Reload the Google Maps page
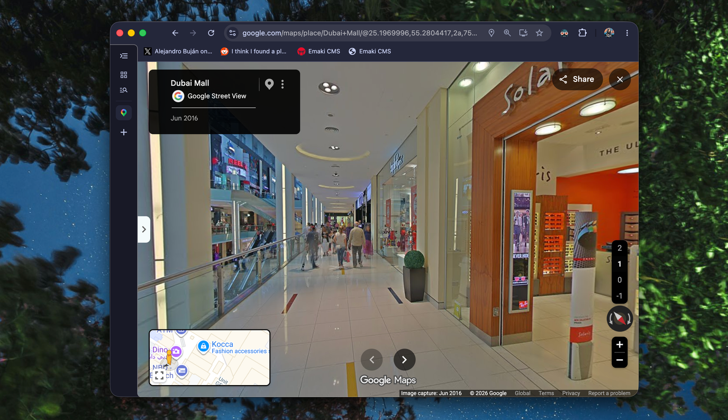728x420 pixels. (x=211, y=33)
